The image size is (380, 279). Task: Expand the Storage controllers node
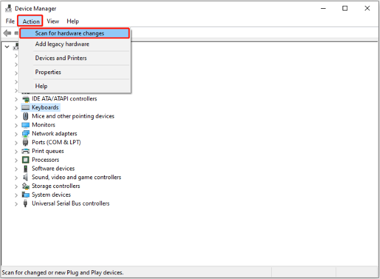[x=16, y=186]
